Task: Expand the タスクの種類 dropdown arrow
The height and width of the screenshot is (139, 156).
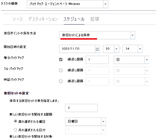Action: (x=106, y=4)
